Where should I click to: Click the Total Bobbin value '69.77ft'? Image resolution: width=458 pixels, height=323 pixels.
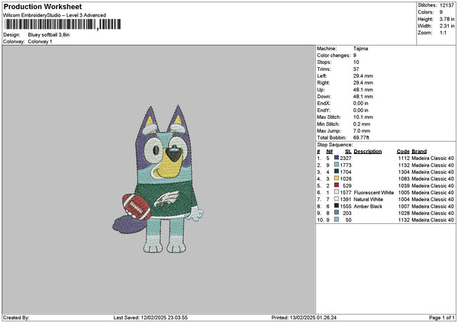tap(361, 138)
